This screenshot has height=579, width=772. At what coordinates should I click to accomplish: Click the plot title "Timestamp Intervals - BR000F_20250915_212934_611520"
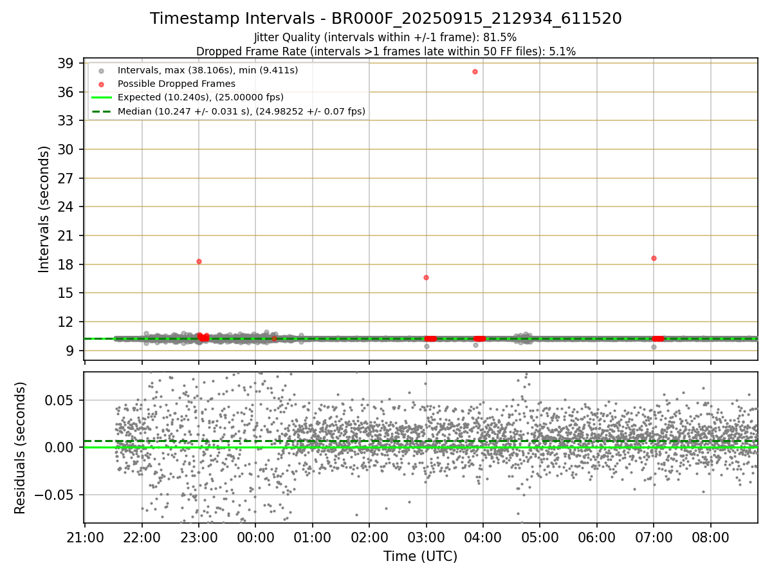386,19
